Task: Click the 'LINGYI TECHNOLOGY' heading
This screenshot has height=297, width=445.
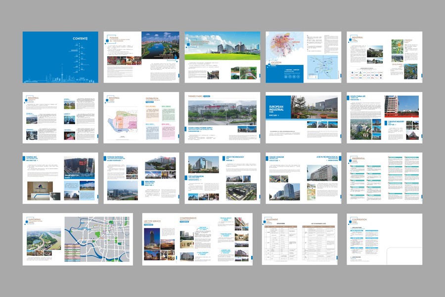Action: click(x=235, y=157)
